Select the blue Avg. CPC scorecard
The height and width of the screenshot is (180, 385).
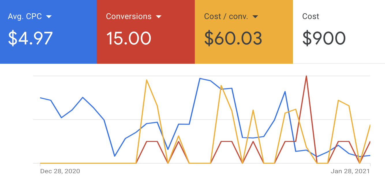coord(48,32)
